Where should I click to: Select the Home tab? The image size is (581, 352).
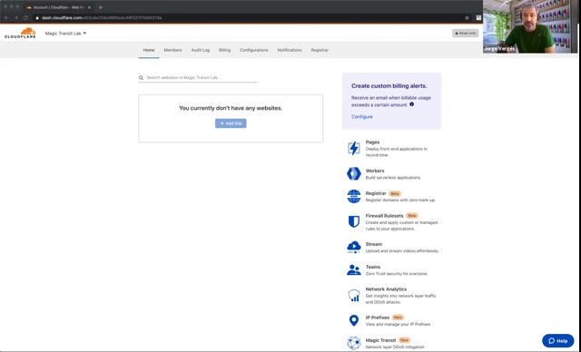coord(149,50)
